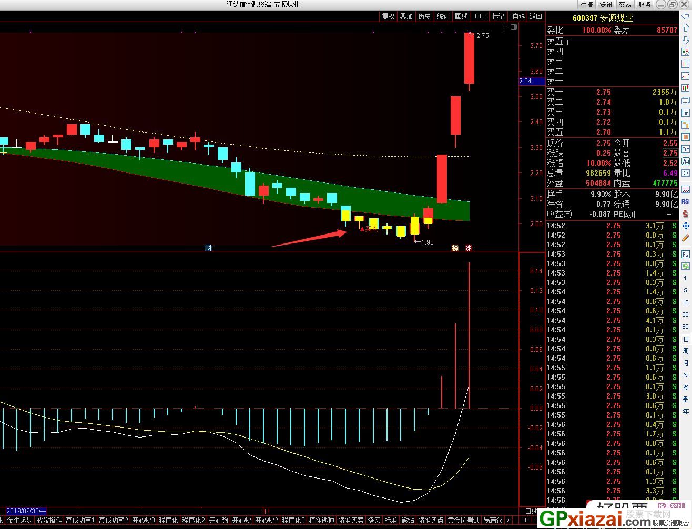This screenshot has width=692, height=529.
Task: Click the left arrow back icon in the right sidebar
Action: pyautogui.click(x=685, y=16)
